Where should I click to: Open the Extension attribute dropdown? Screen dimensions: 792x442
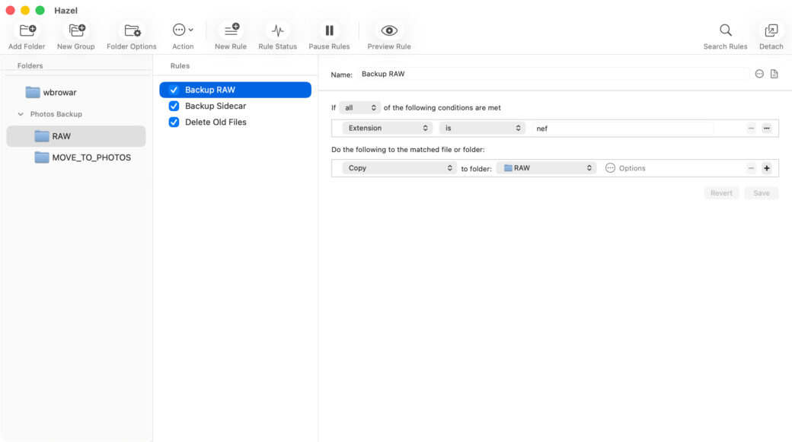click(387, 128)
